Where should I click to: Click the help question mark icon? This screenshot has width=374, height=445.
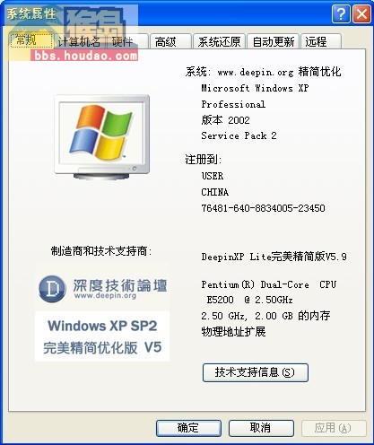(341, 13)
